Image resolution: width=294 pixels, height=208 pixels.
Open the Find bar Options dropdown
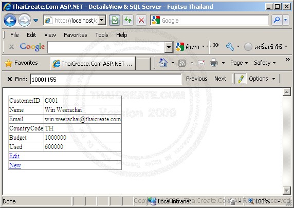pos(262,79)
